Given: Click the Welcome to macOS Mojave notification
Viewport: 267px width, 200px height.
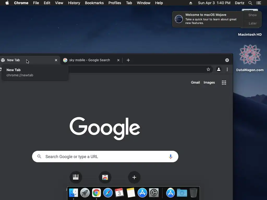Looking at the screenshot, I should pyautogui.click(x=208, y=19).
